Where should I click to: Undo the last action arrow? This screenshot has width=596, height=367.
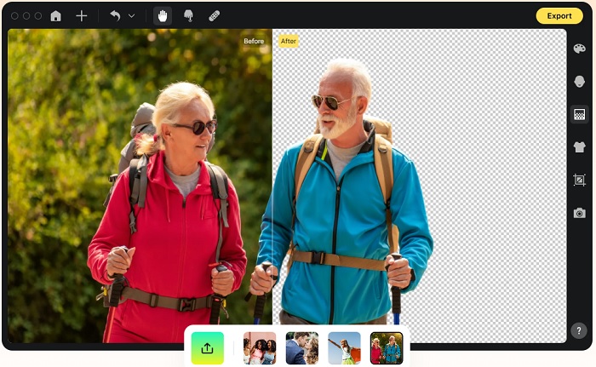[x=115, y=16]
